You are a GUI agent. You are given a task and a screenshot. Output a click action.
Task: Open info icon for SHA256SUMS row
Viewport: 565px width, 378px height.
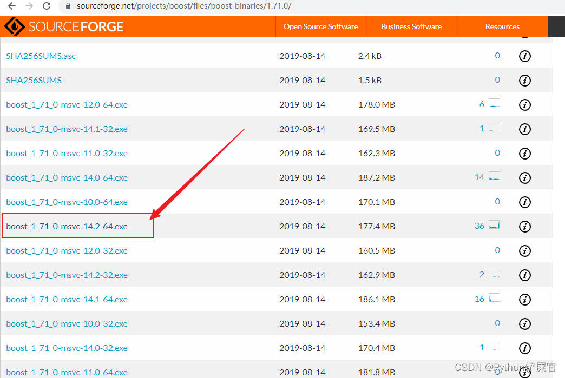point(524,80)
